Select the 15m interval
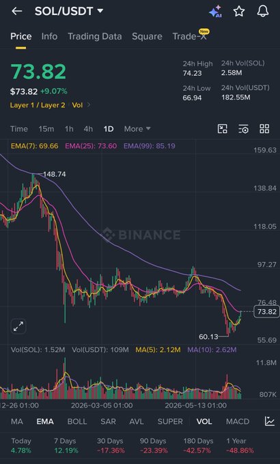The width and height of the screenshot is (280, 464). [x=46, y=129]
